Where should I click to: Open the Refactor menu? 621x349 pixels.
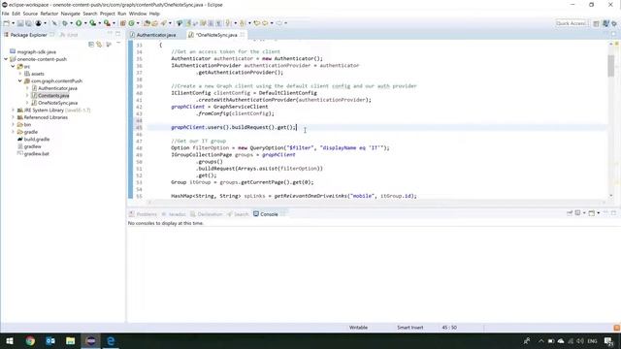(x=49, y=14)
